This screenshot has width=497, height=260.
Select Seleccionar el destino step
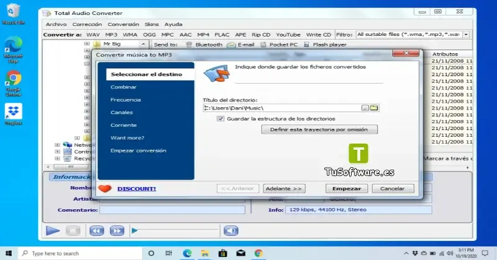(150, 74)
